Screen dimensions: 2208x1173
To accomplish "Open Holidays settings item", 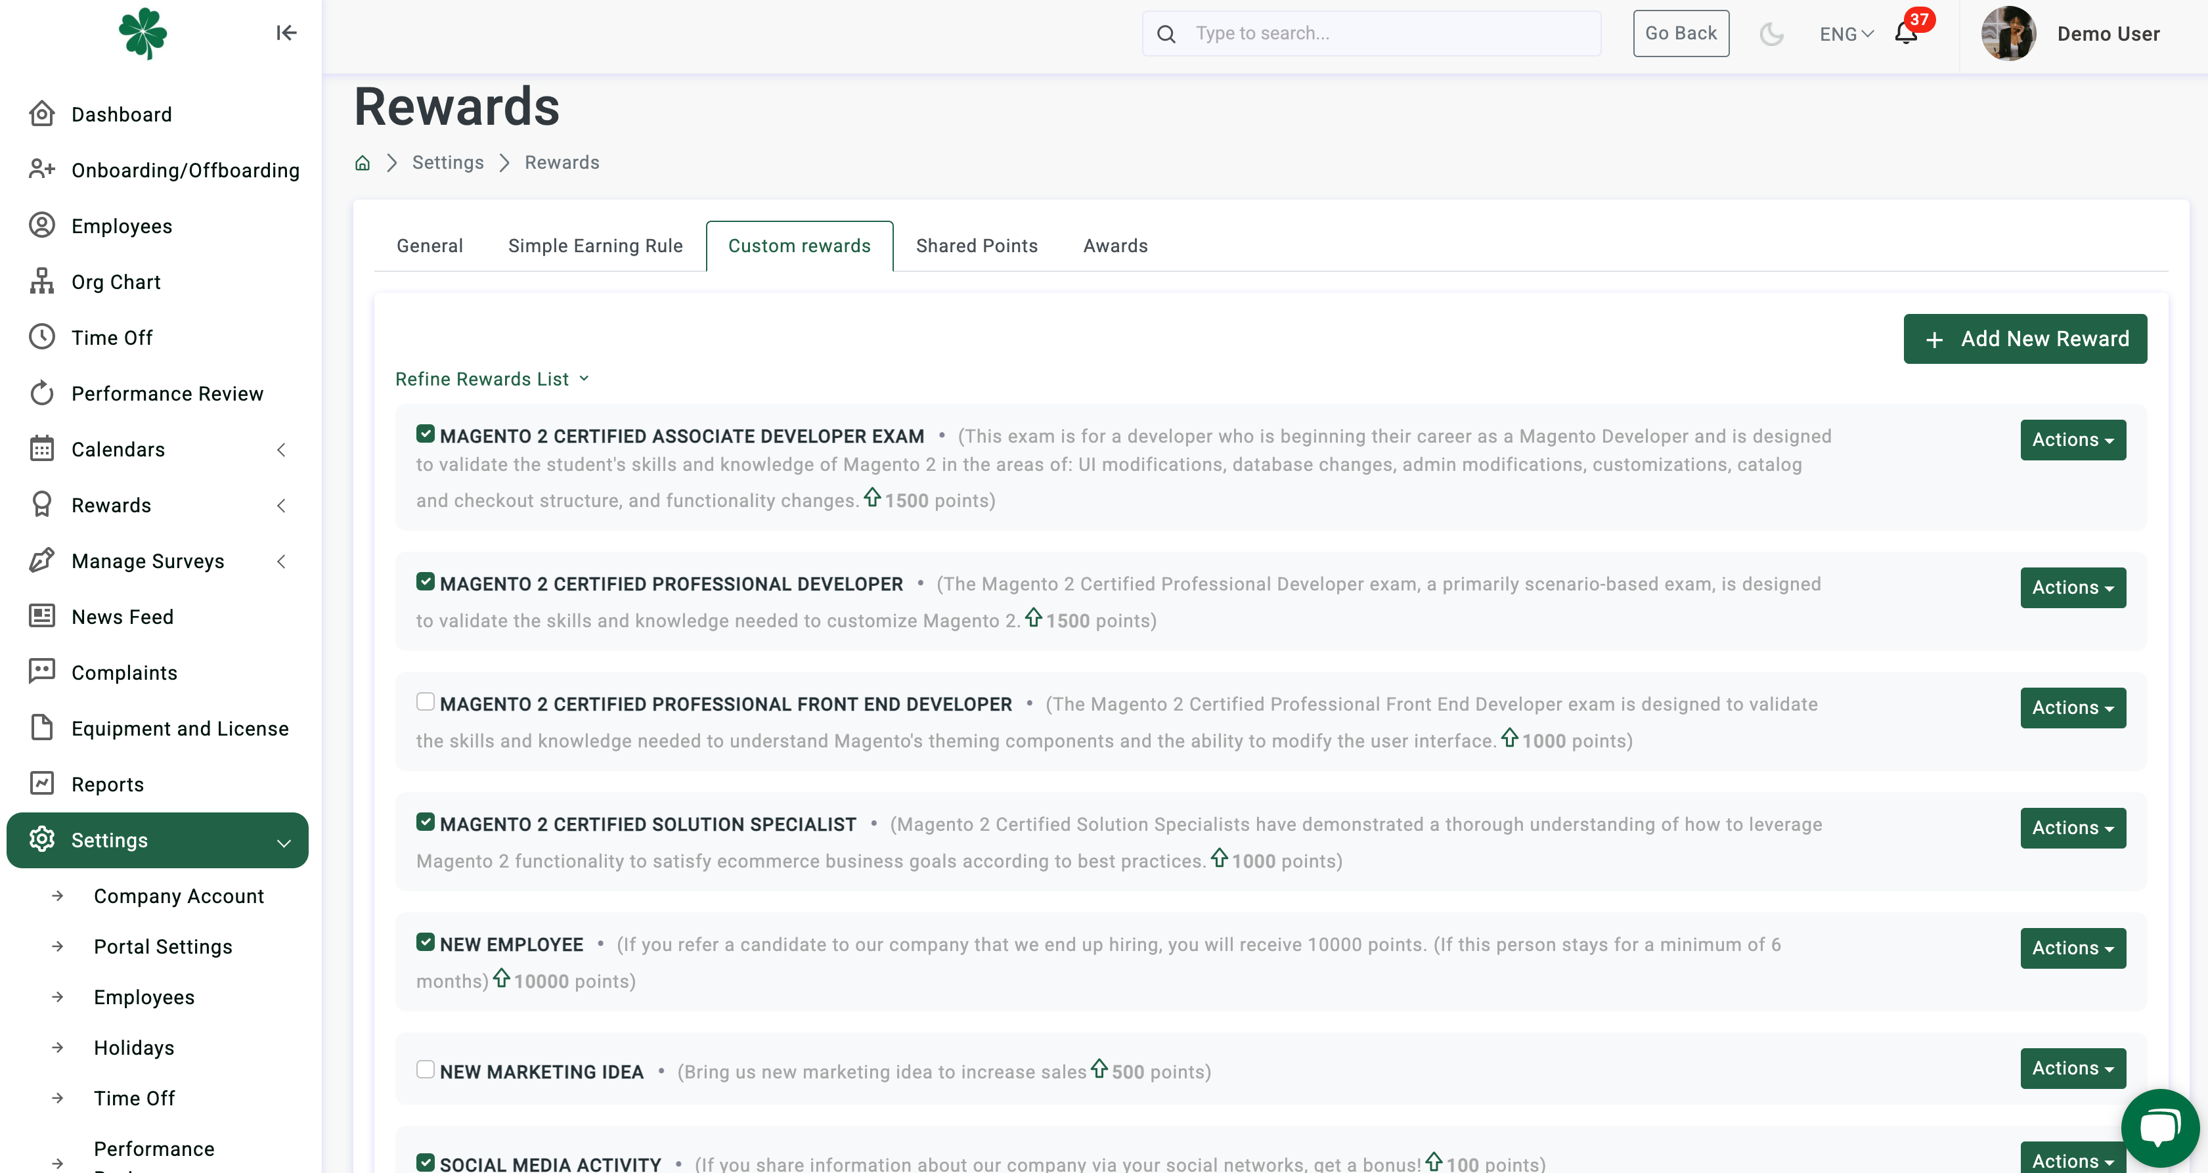I will click(x=134, y=1048).
